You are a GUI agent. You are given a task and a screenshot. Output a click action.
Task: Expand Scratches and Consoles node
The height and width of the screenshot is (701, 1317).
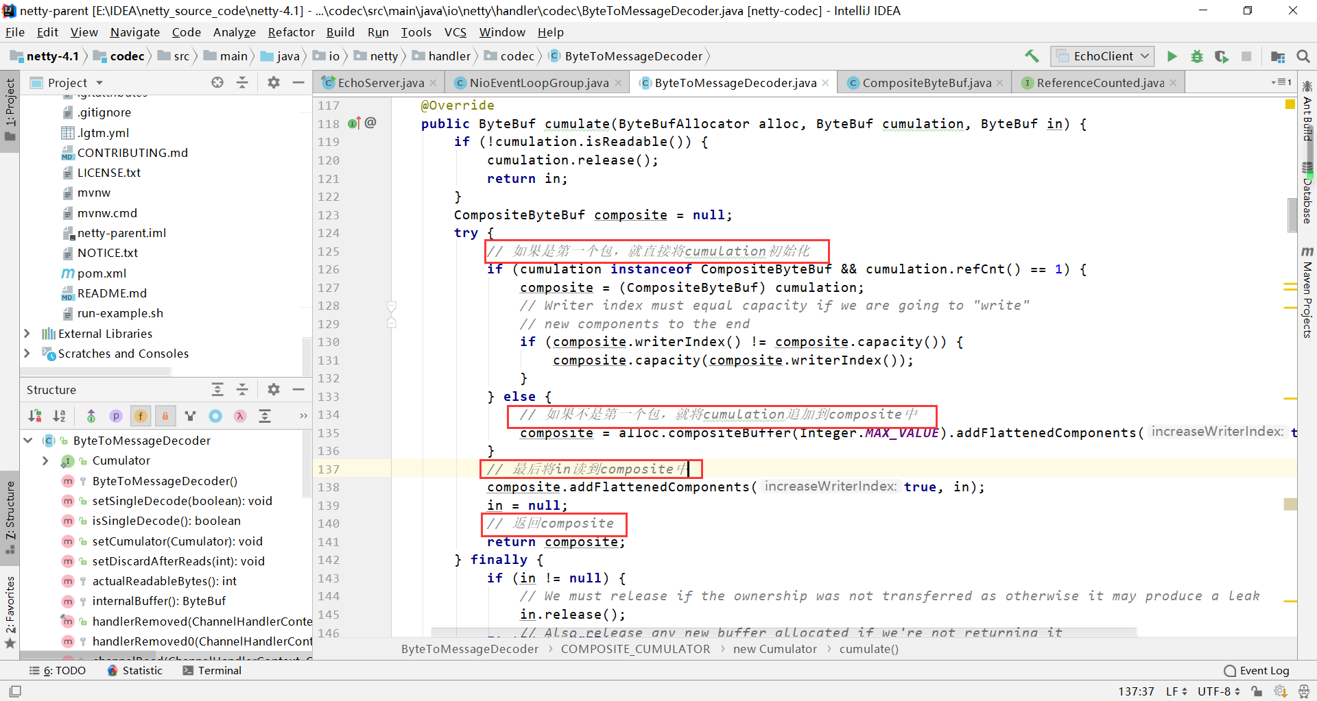click(x=27, y=354)
